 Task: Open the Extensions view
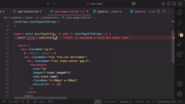(x=180, y=54)
